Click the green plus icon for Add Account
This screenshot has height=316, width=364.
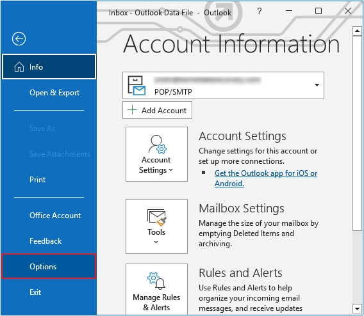[132, 110]
